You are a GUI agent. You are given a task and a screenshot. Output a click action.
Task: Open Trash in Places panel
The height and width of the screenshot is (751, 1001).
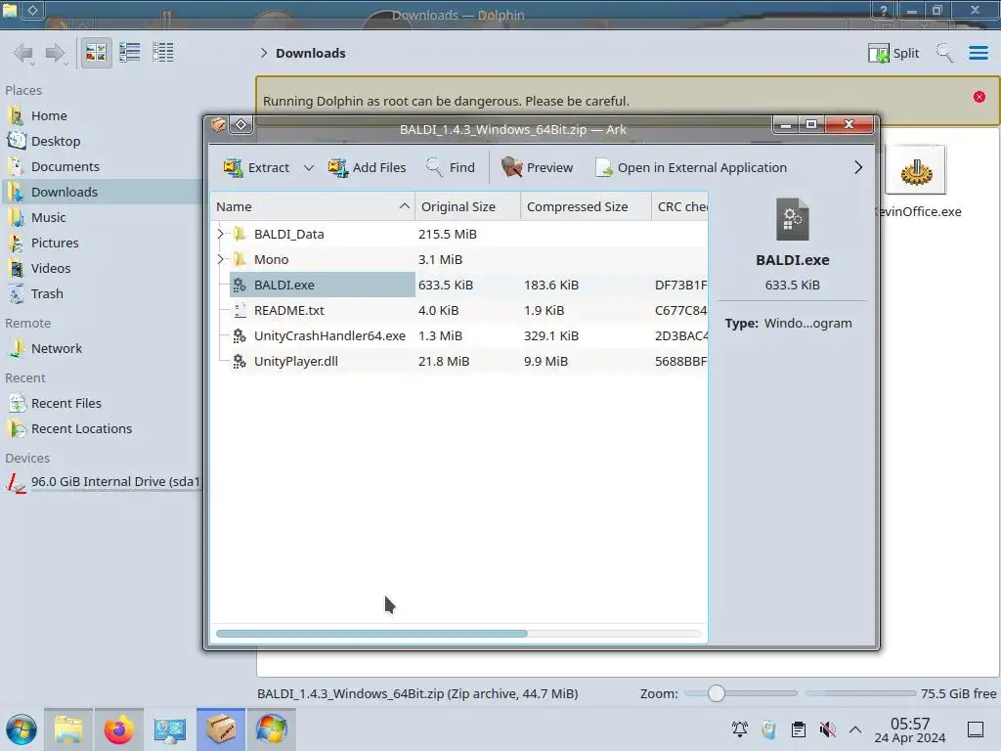coord(102,294)
